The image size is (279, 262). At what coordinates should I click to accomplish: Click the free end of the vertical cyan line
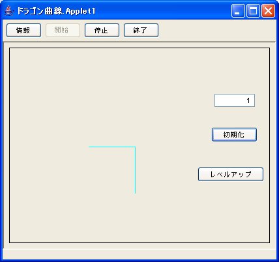click(x=135, y=193)
